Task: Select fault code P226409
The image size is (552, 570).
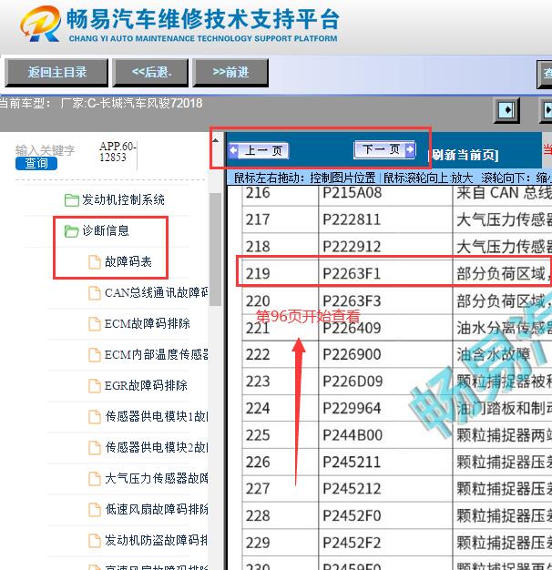Action: click(x=352, y=328)
